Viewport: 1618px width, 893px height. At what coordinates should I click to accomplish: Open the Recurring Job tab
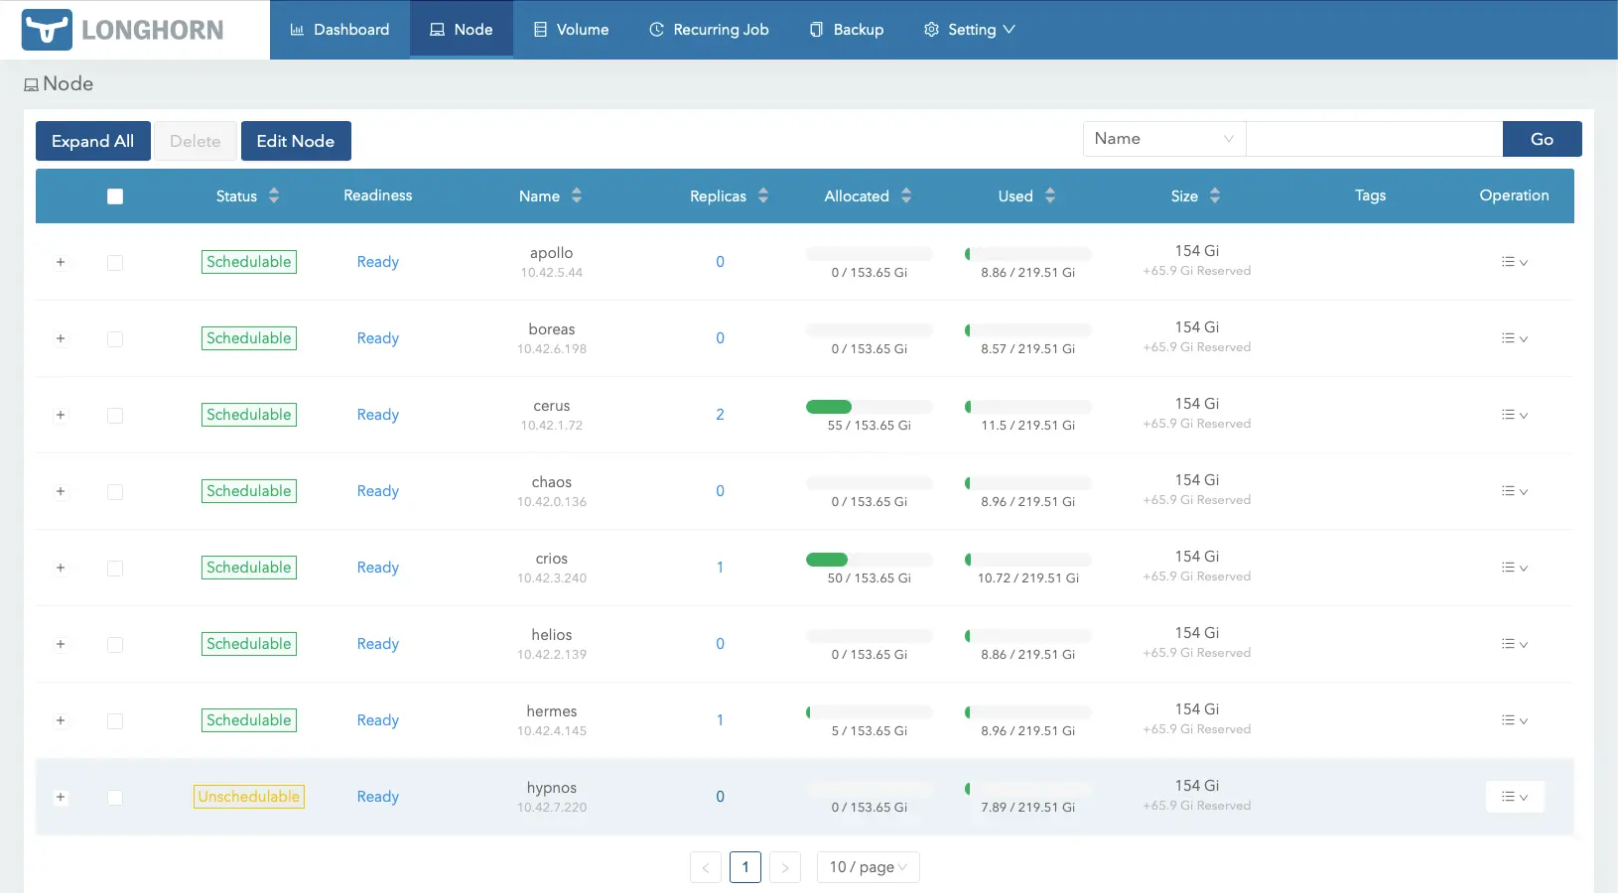(x=709, y=30)
